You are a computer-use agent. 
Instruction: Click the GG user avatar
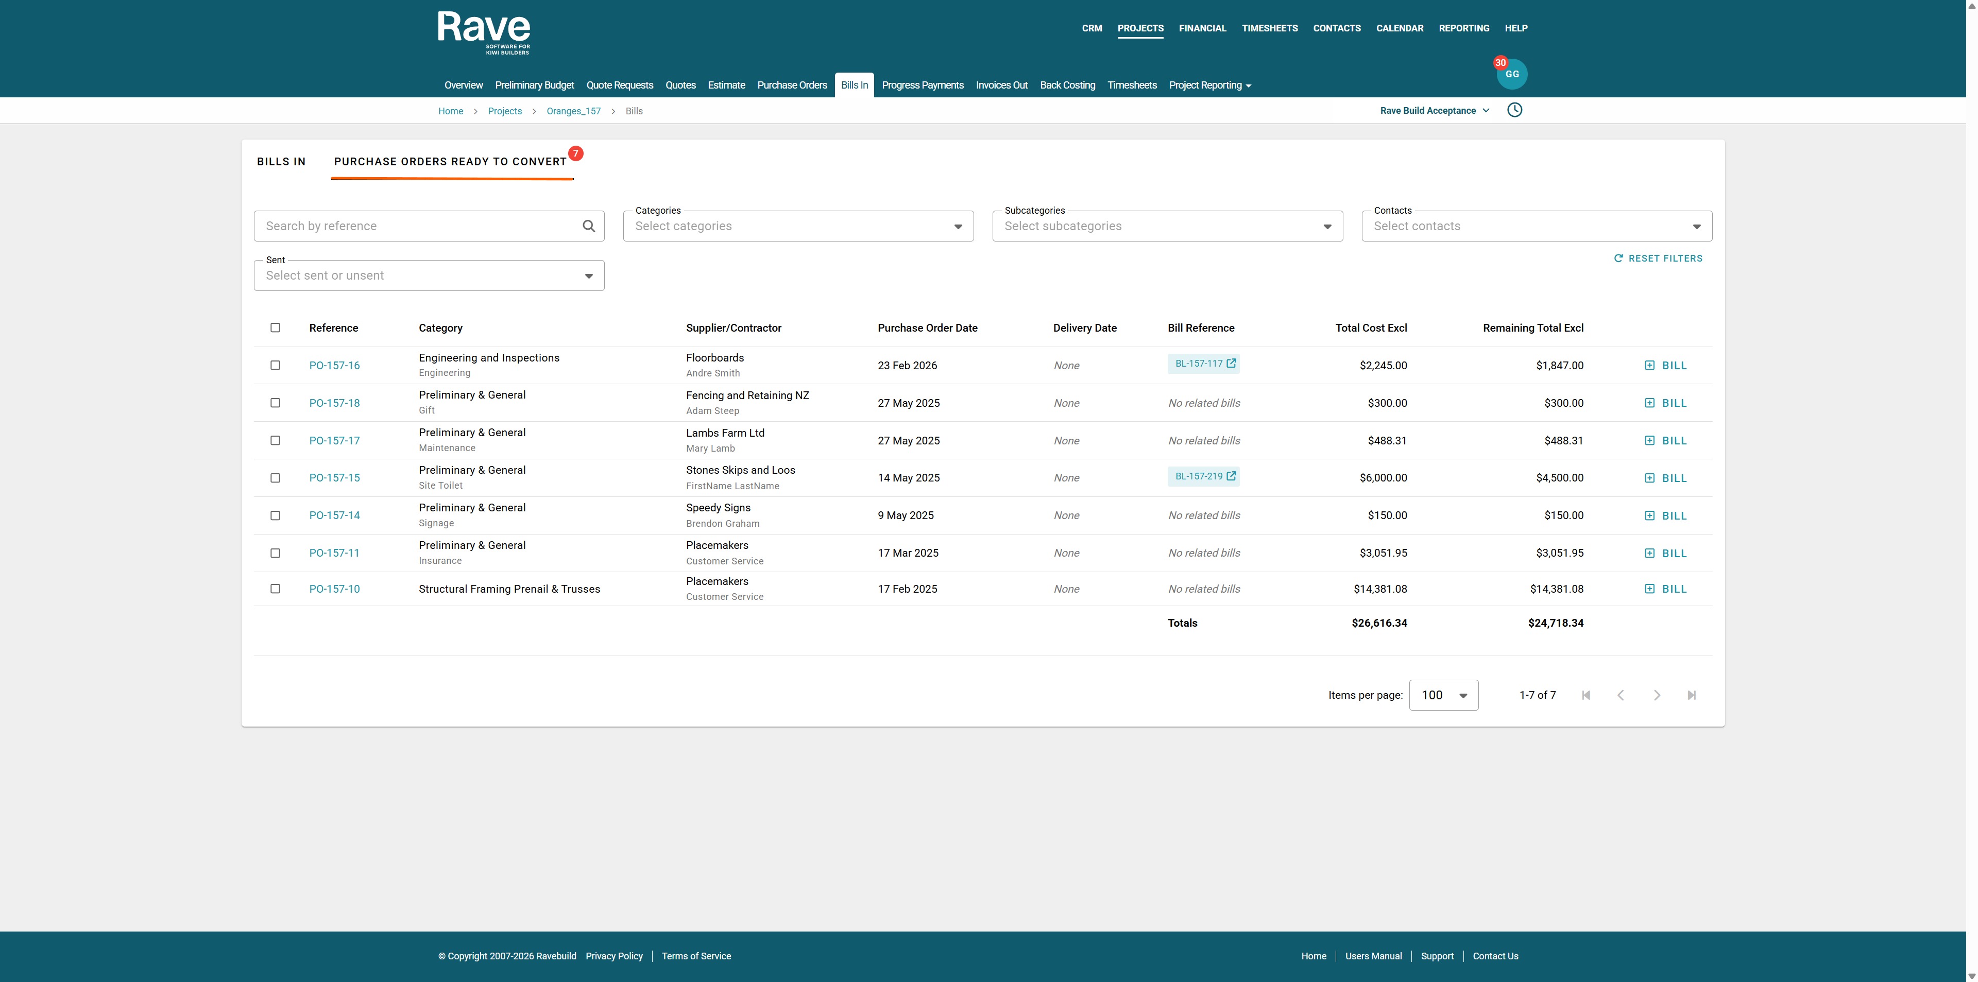[1512, 75]
